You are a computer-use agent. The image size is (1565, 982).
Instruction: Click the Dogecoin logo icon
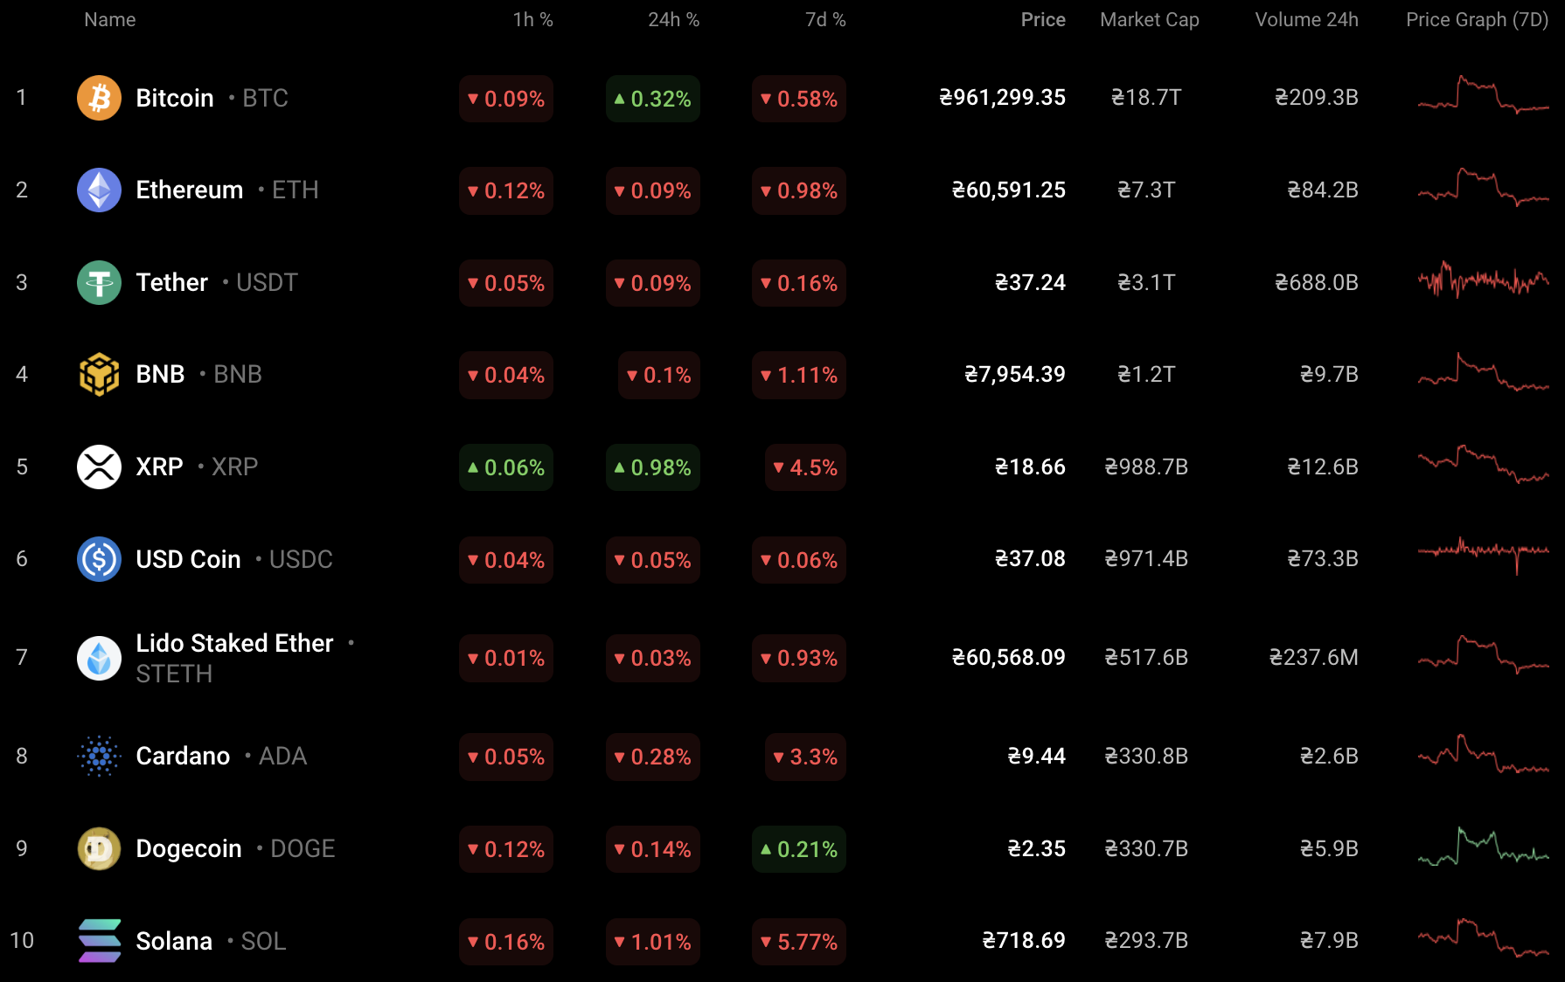pyautogui.click(x=99, y=848)
